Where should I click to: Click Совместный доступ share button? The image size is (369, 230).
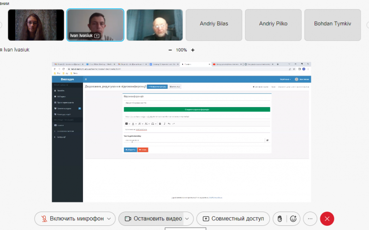(233, 219)
